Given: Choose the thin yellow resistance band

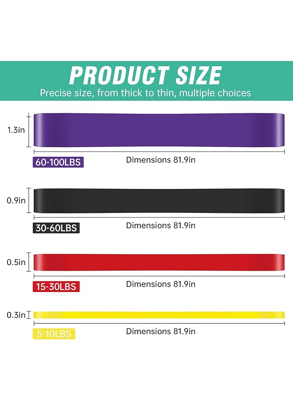Looking at the screenshot, I should (x=159, y=315).
